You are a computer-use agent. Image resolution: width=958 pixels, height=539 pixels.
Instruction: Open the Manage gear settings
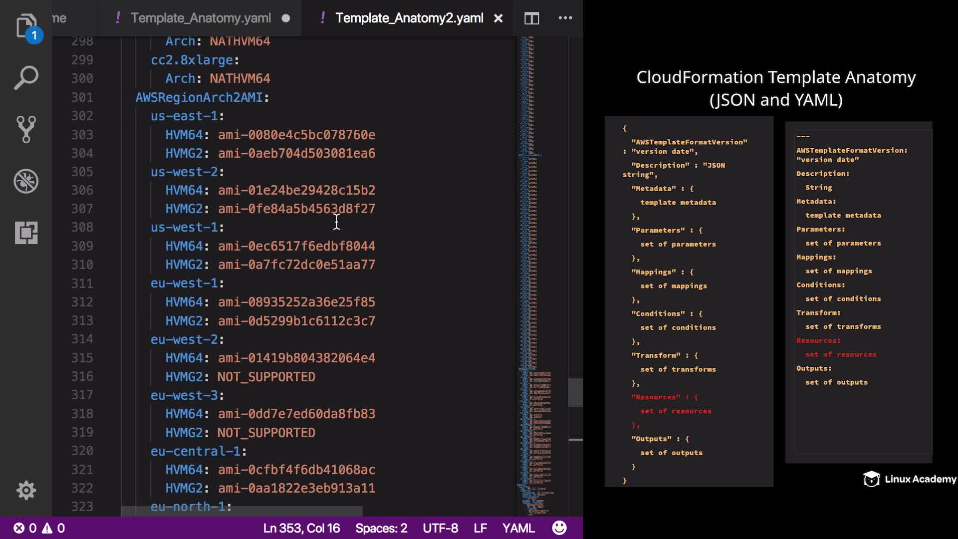coord(26,490)
